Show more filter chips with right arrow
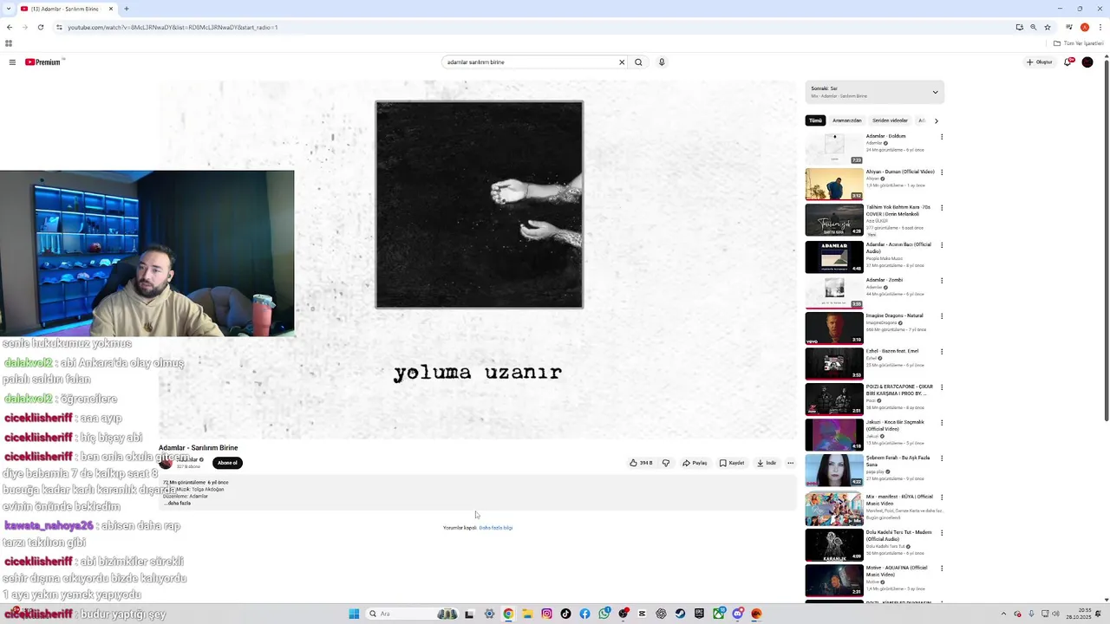Screen dimensions: 1110x624 936,120
